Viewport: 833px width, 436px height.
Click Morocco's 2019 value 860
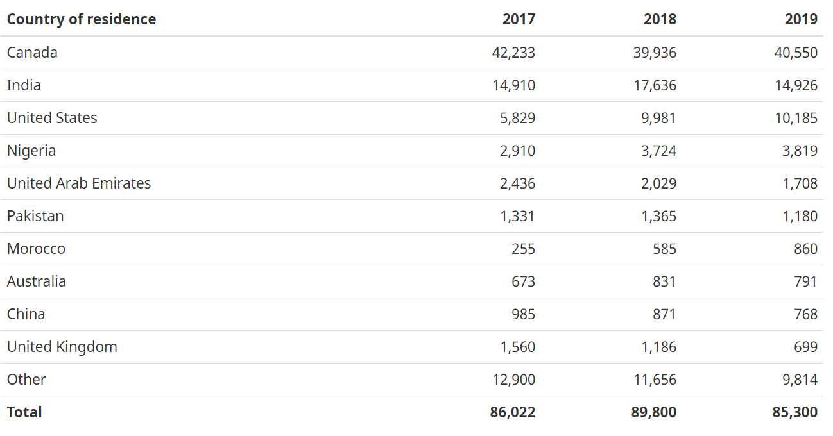[805, 249]
